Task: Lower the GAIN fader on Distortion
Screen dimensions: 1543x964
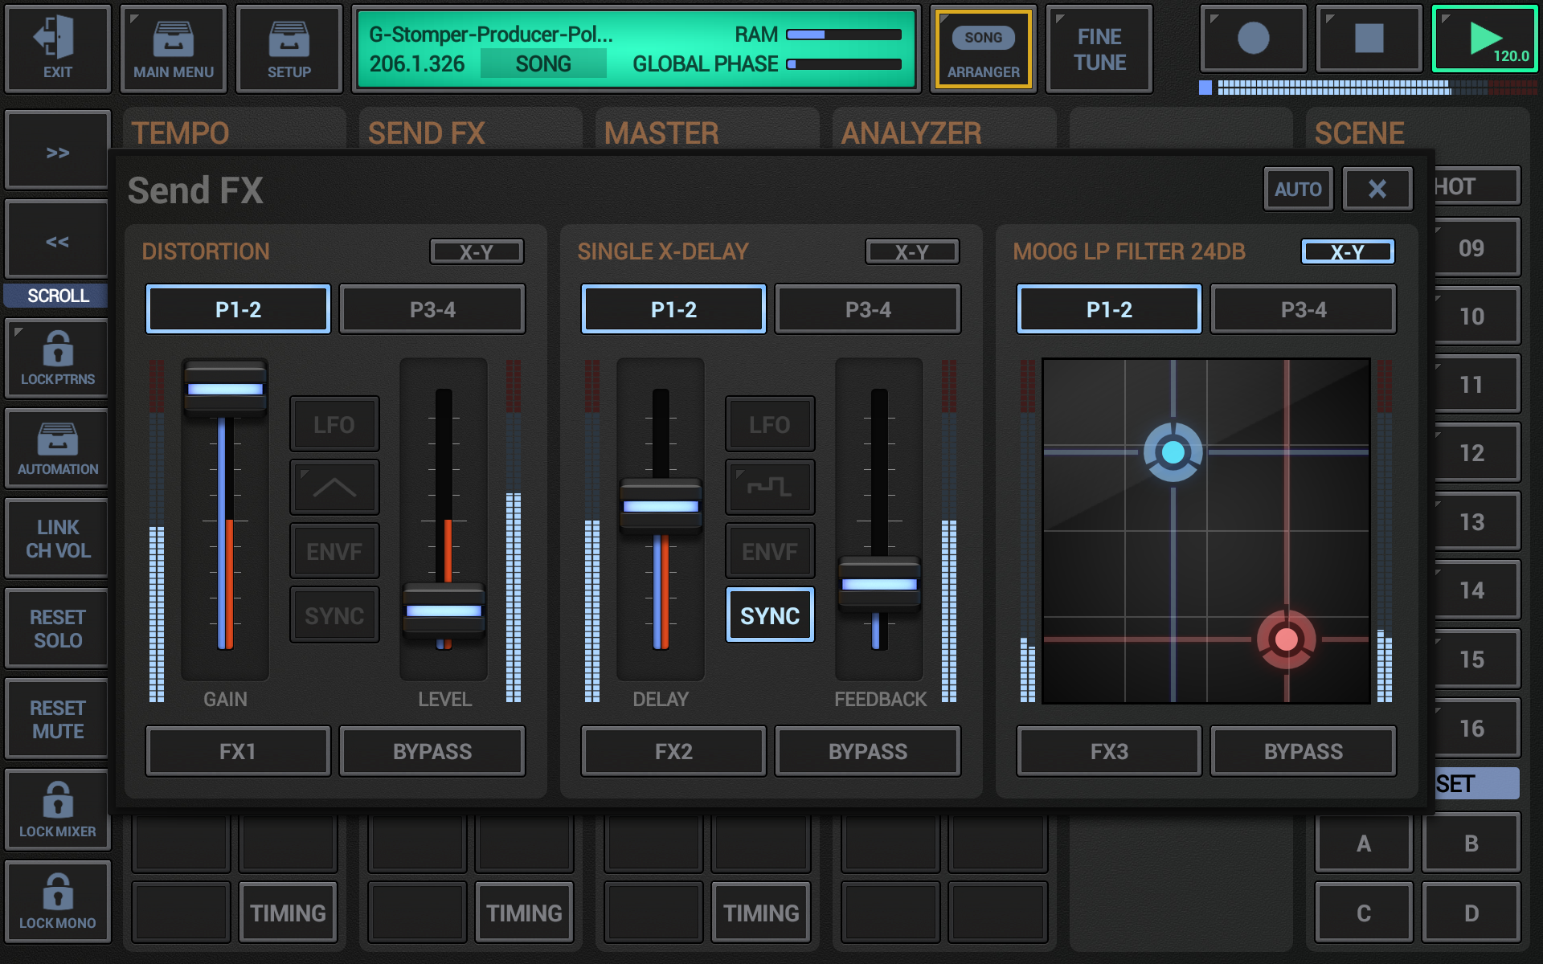Action: pyautogui.click(x=225, y=388)
